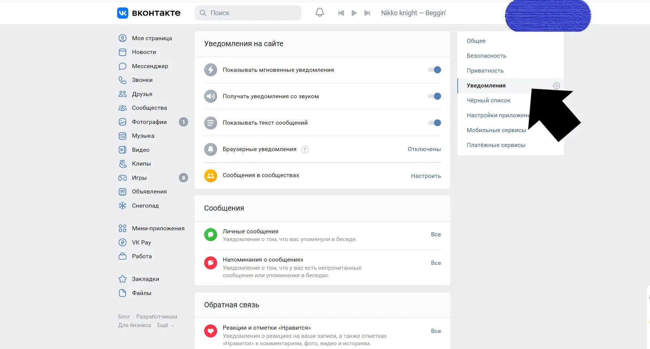Viewport: 650px width, 349px height.
Task: Click the red heart reactions icon
Action: (210, 331)
